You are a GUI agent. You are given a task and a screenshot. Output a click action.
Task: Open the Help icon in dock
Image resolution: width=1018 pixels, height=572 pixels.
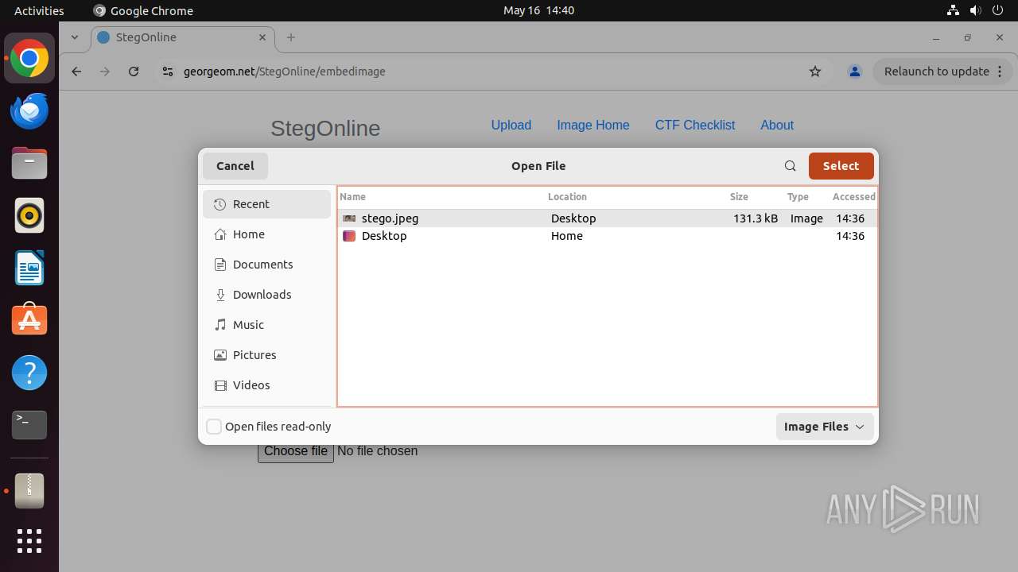(29, 373)
